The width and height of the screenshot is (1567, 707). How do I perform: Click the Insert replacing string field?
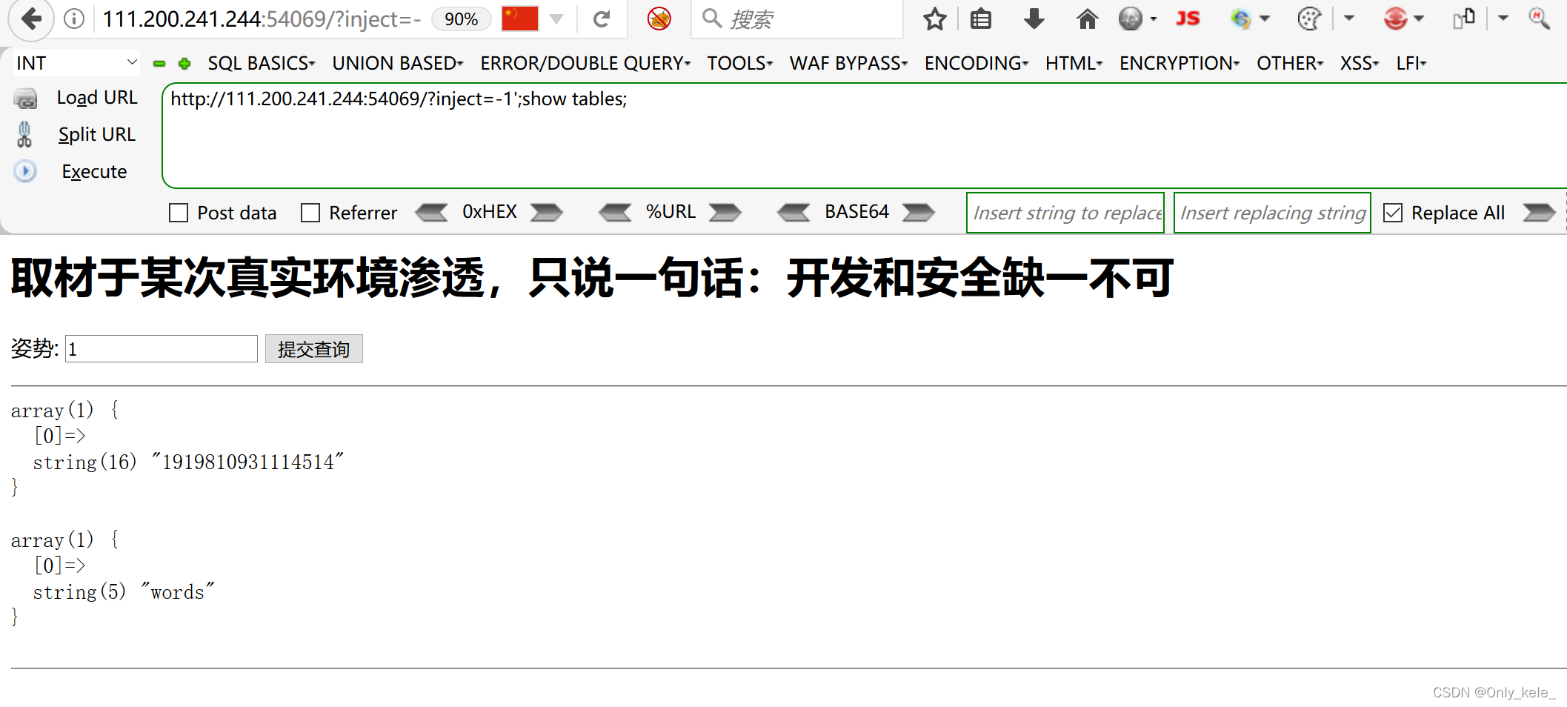pos(1272,213)
